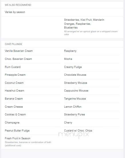Click Peanut Butter Fudge entry
125x158 pixels.
(x=17, y=131)
